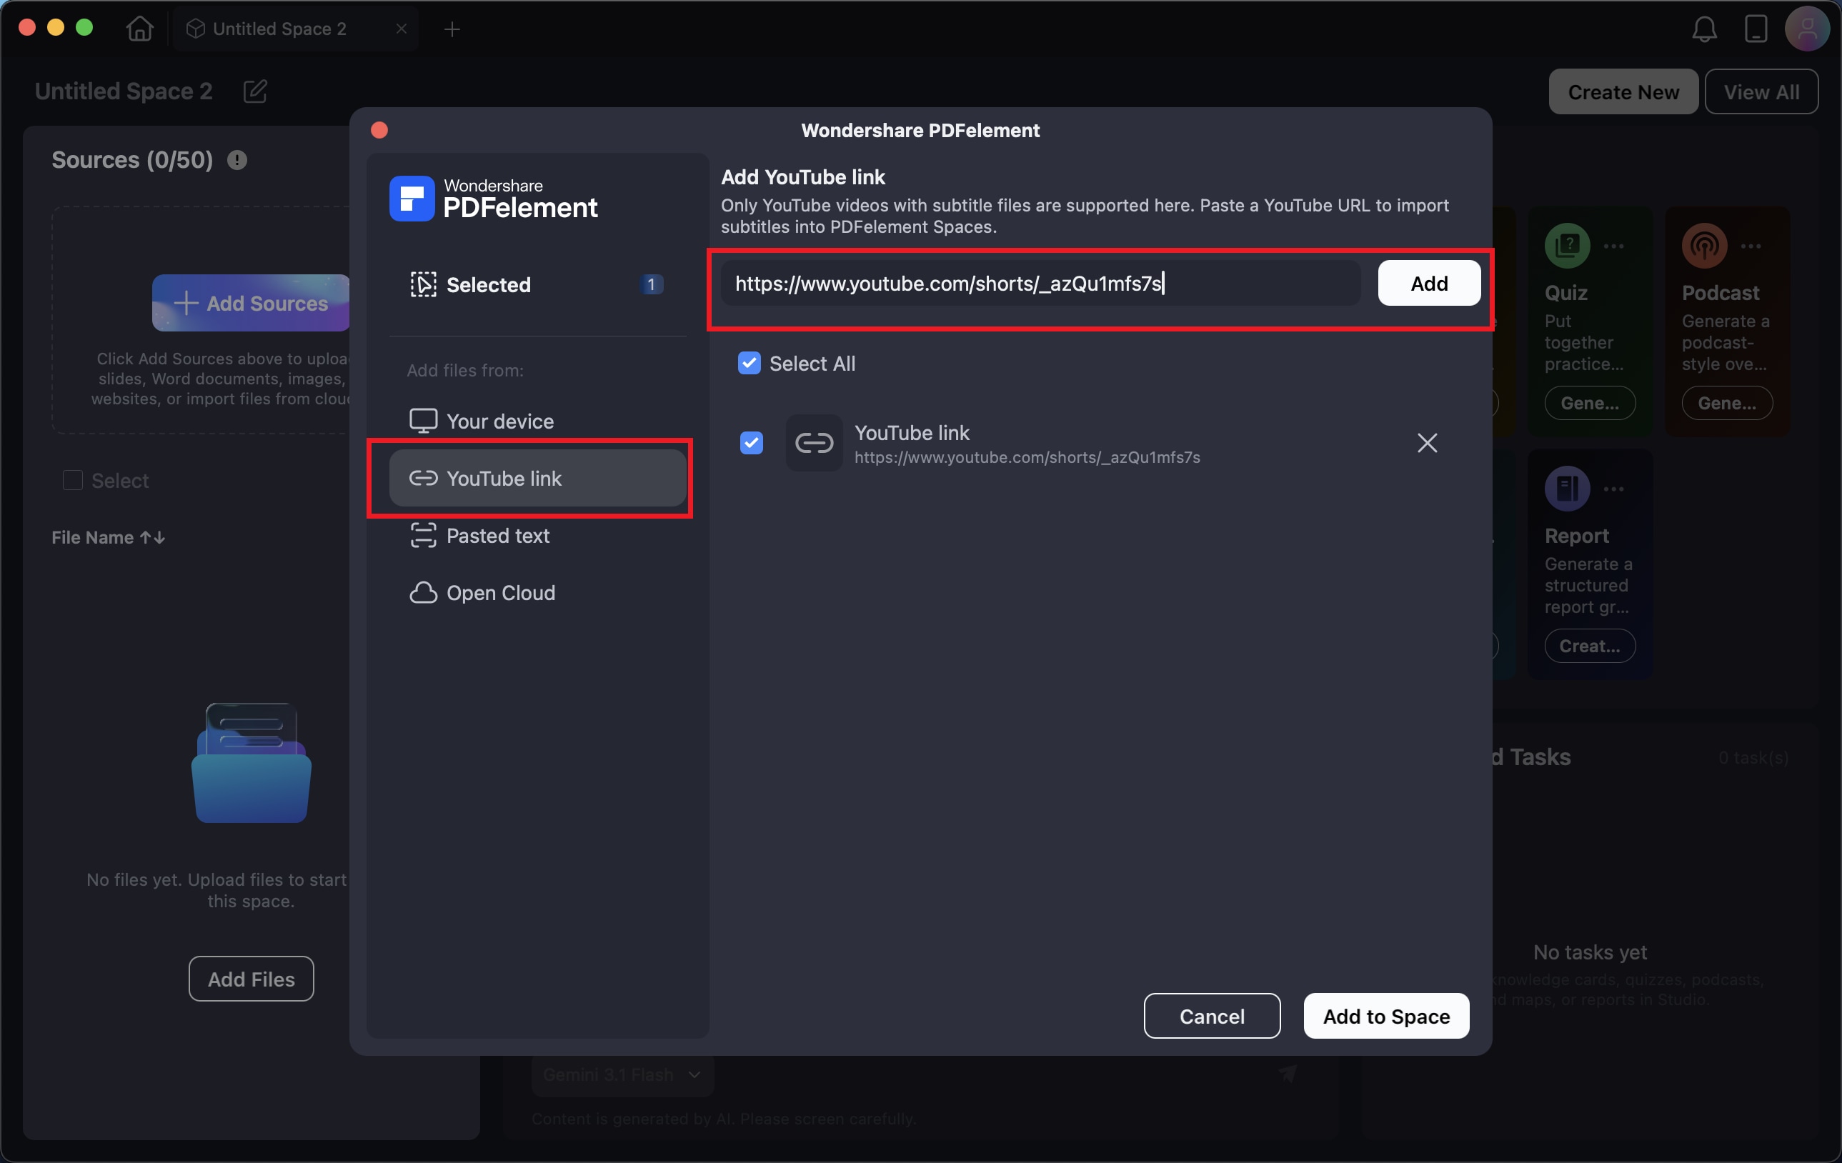Image resolution: width=1842 pixels, height=1163 pixels.
Task: Choose Pasted text source option
Action: pos(537,535)
